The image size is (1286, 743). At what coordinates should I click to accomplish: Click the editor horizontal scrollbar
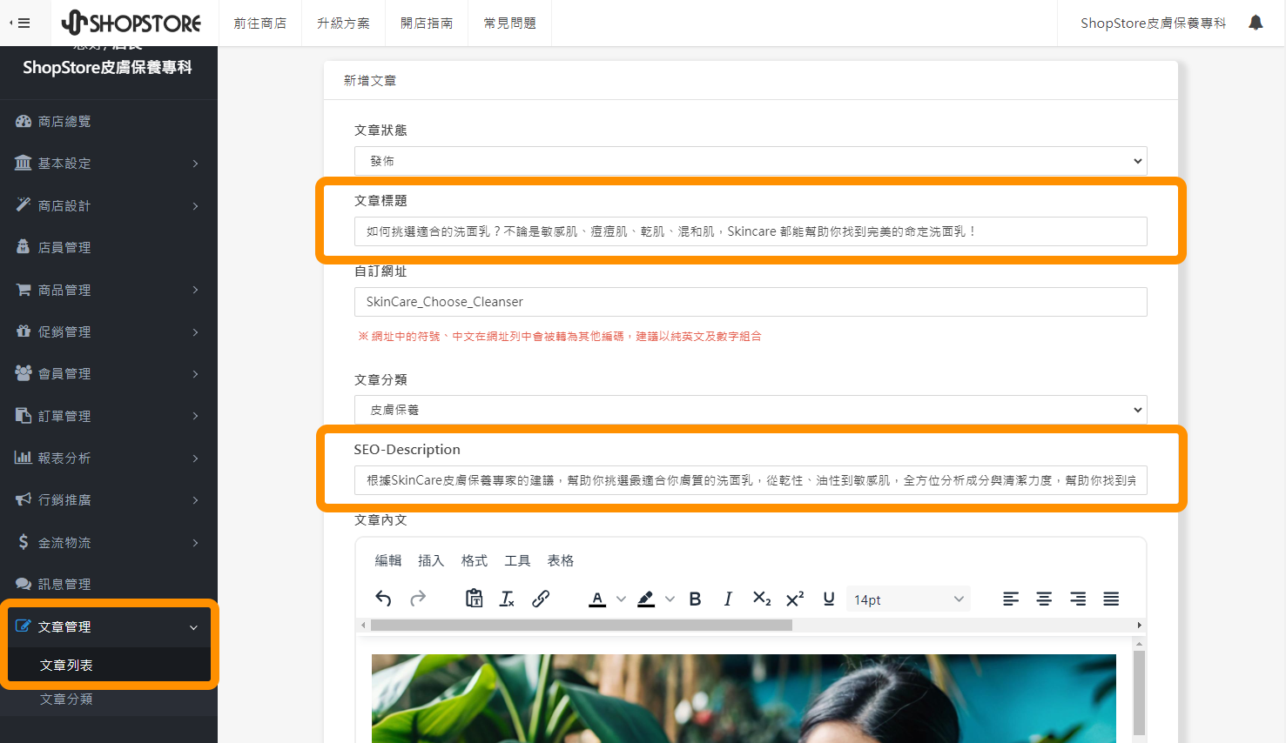coord(582,625)
